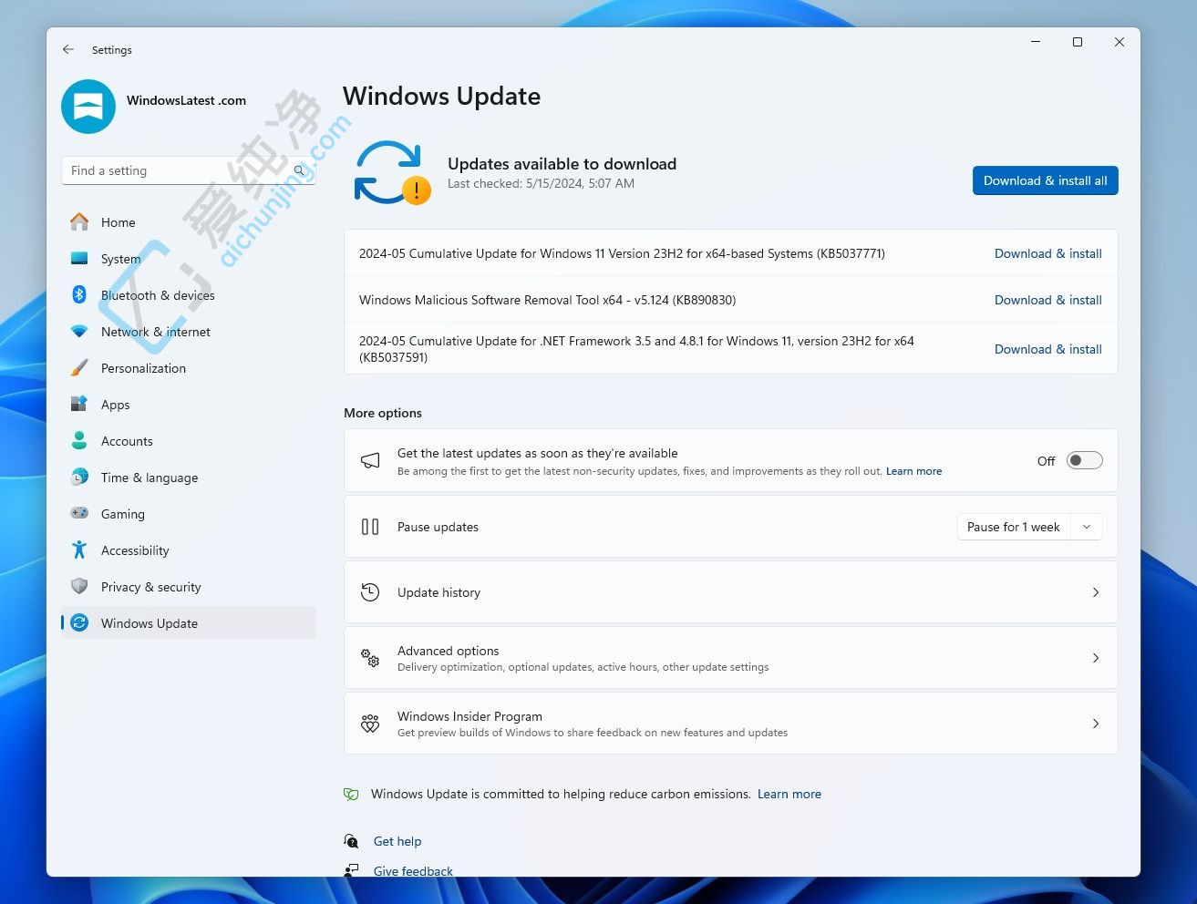1197x904 pixels.
Task: Click the Find a setting search box
Action: (x=189, y=170)
